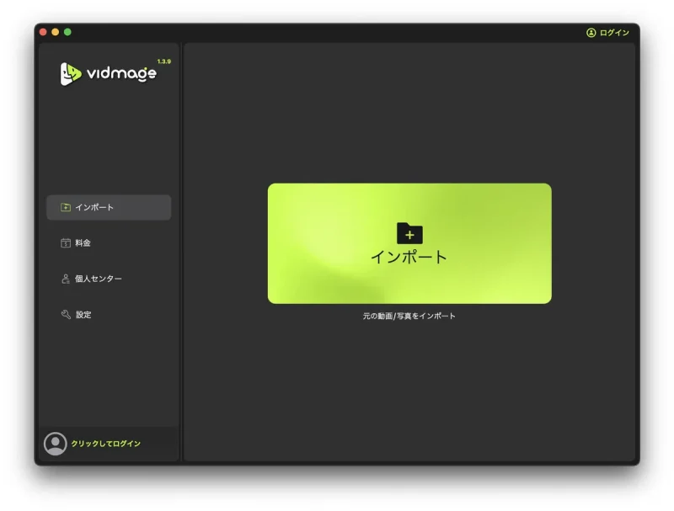Go to the 個人センター menu label
The height and width of the screenshot is (511, 674).
98,279
